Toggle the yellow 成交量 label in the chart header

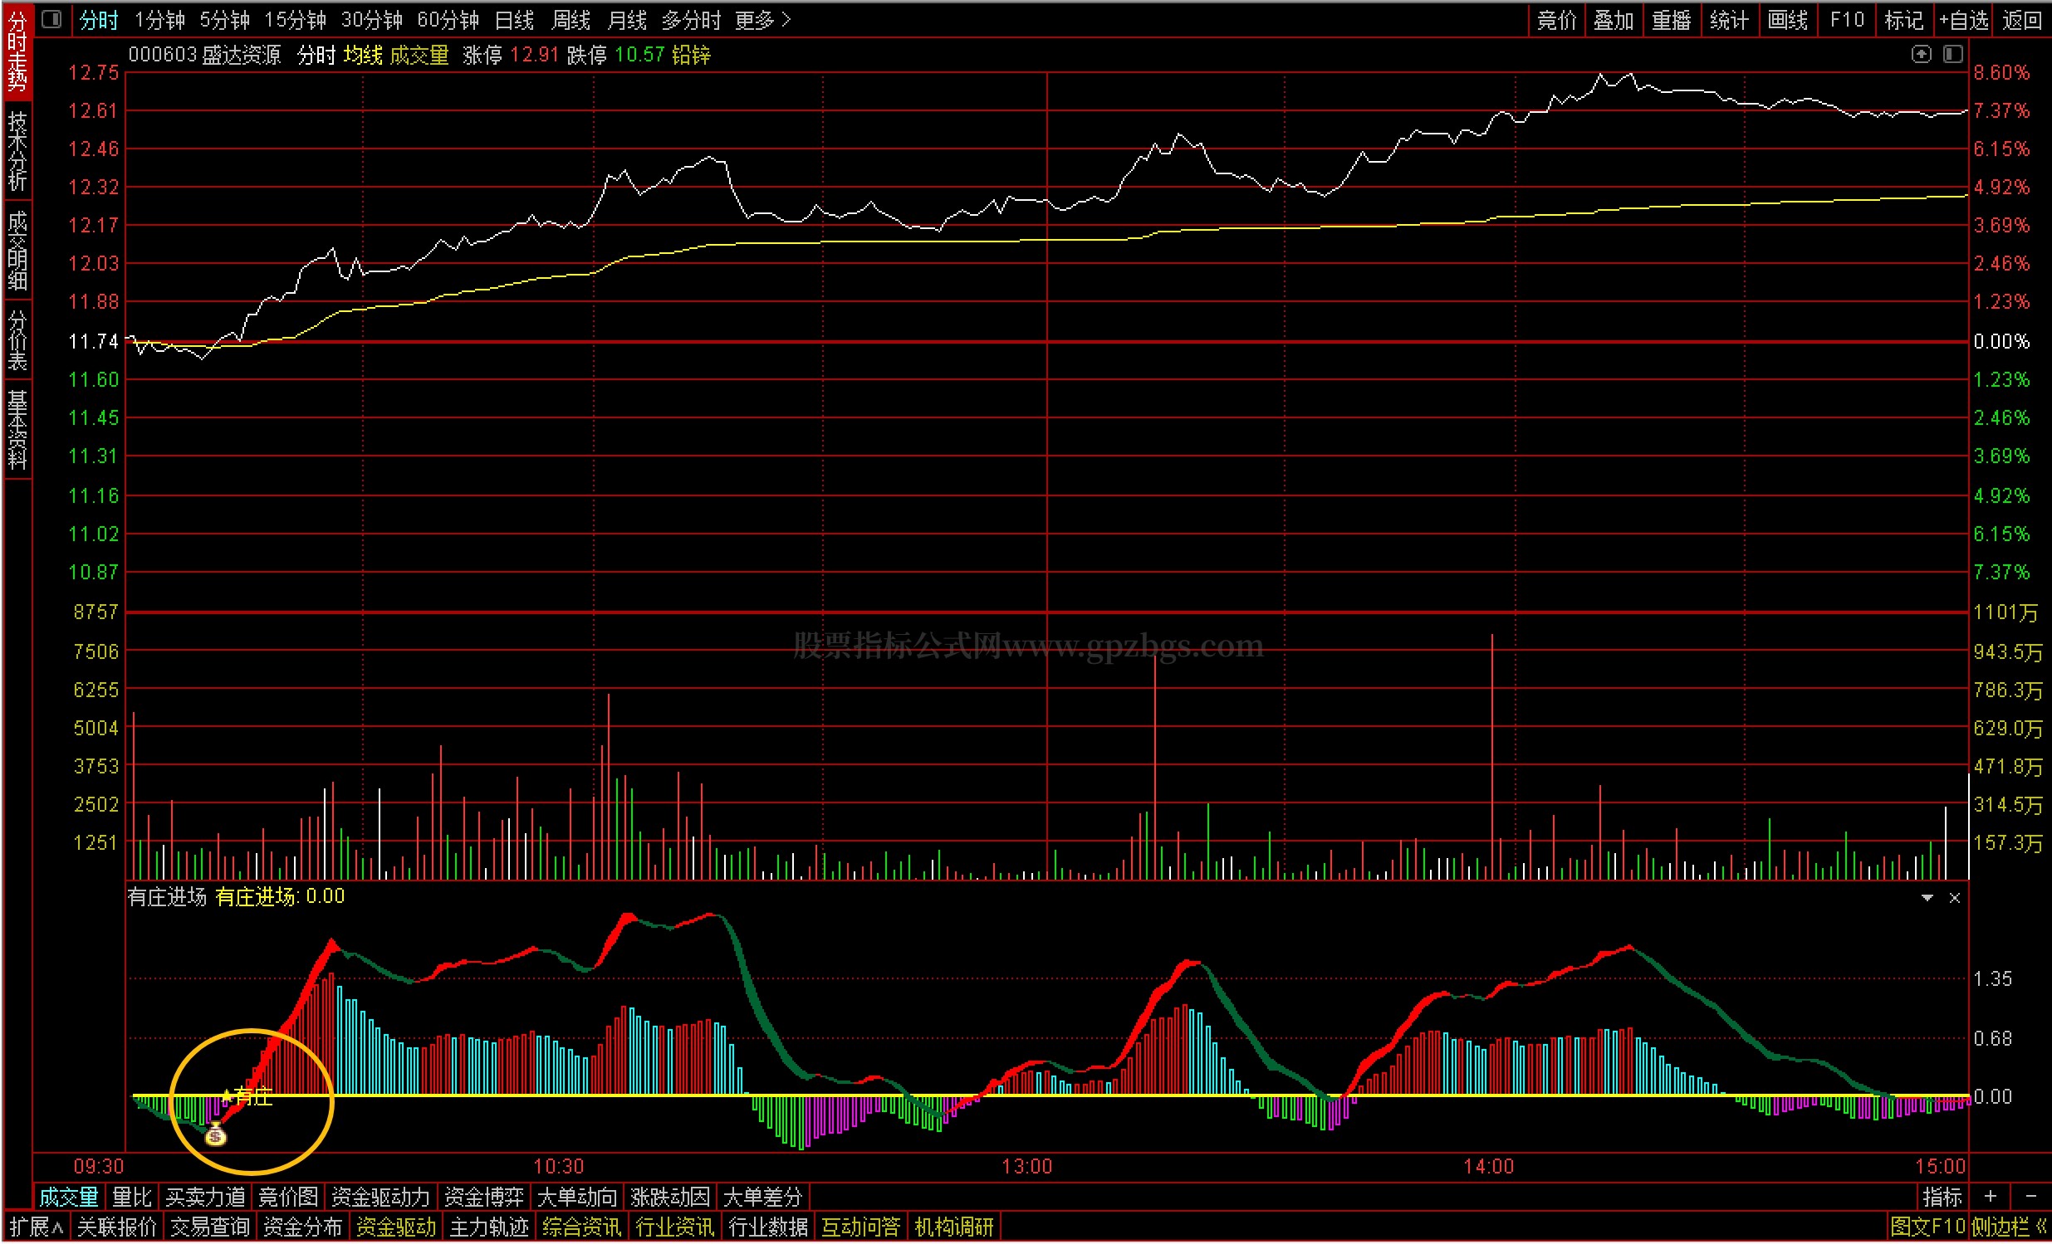tap(419, 55)
